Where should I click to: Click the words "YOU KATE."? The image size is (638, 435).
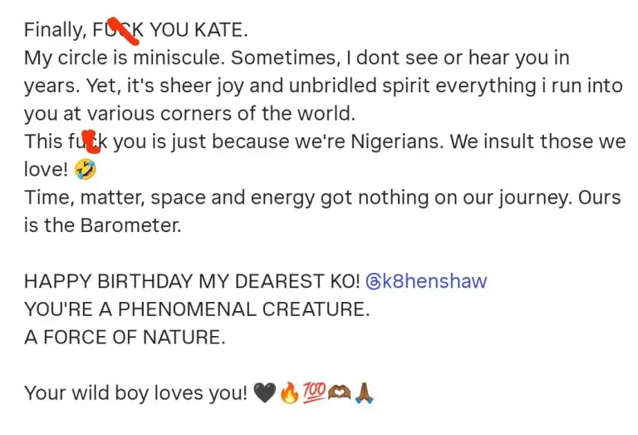pos(199,31)
